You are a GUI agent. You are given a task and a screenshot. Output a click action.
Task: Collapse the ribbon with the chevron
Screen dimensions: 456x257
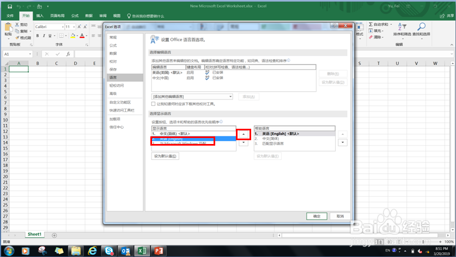click(452, 45)
